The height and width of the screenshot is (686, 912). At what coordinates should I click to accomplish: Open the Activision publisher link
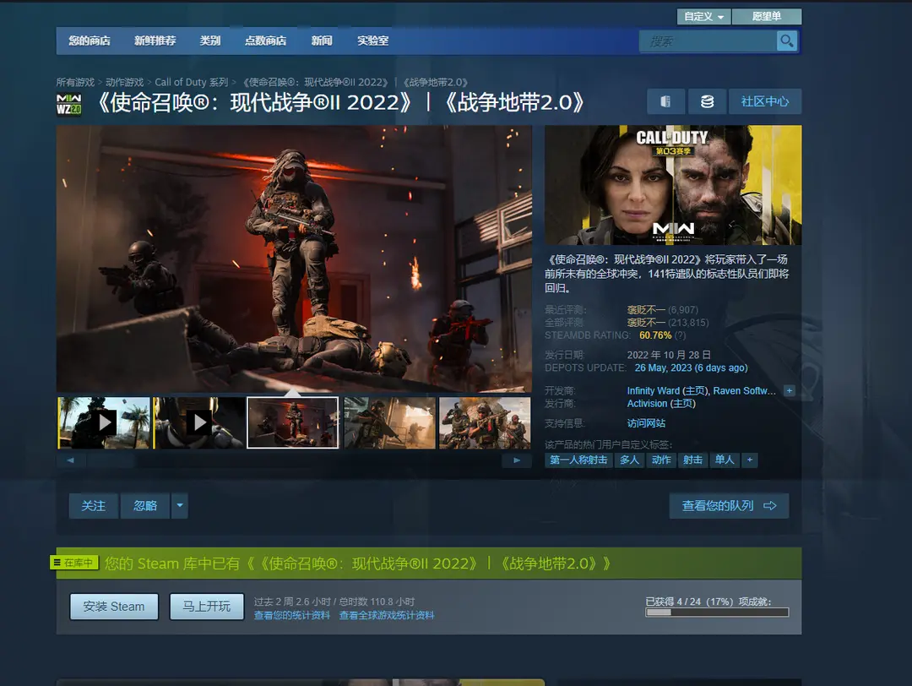[648, 404]
